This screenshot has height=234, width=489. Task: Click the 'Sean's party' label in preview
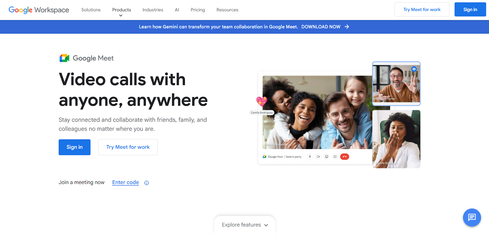coord(294,157)
